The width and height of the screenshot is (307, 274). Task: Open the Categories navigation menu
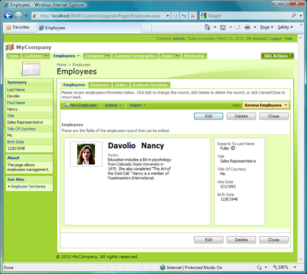pos(97,56)
